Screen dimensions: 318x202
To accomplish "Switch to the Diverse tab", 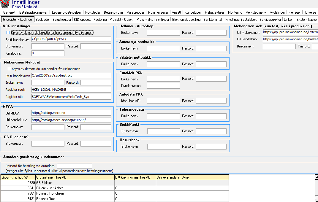I will pos(311,12).
